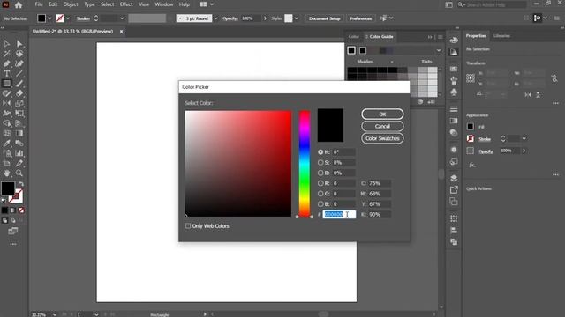Click the C cyan percentage field

click(x=379, y=183)
